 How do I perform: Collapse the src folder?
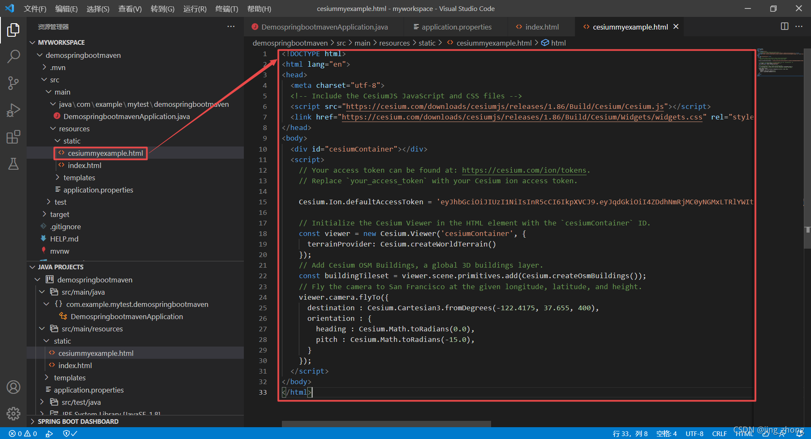pos(55,80)
